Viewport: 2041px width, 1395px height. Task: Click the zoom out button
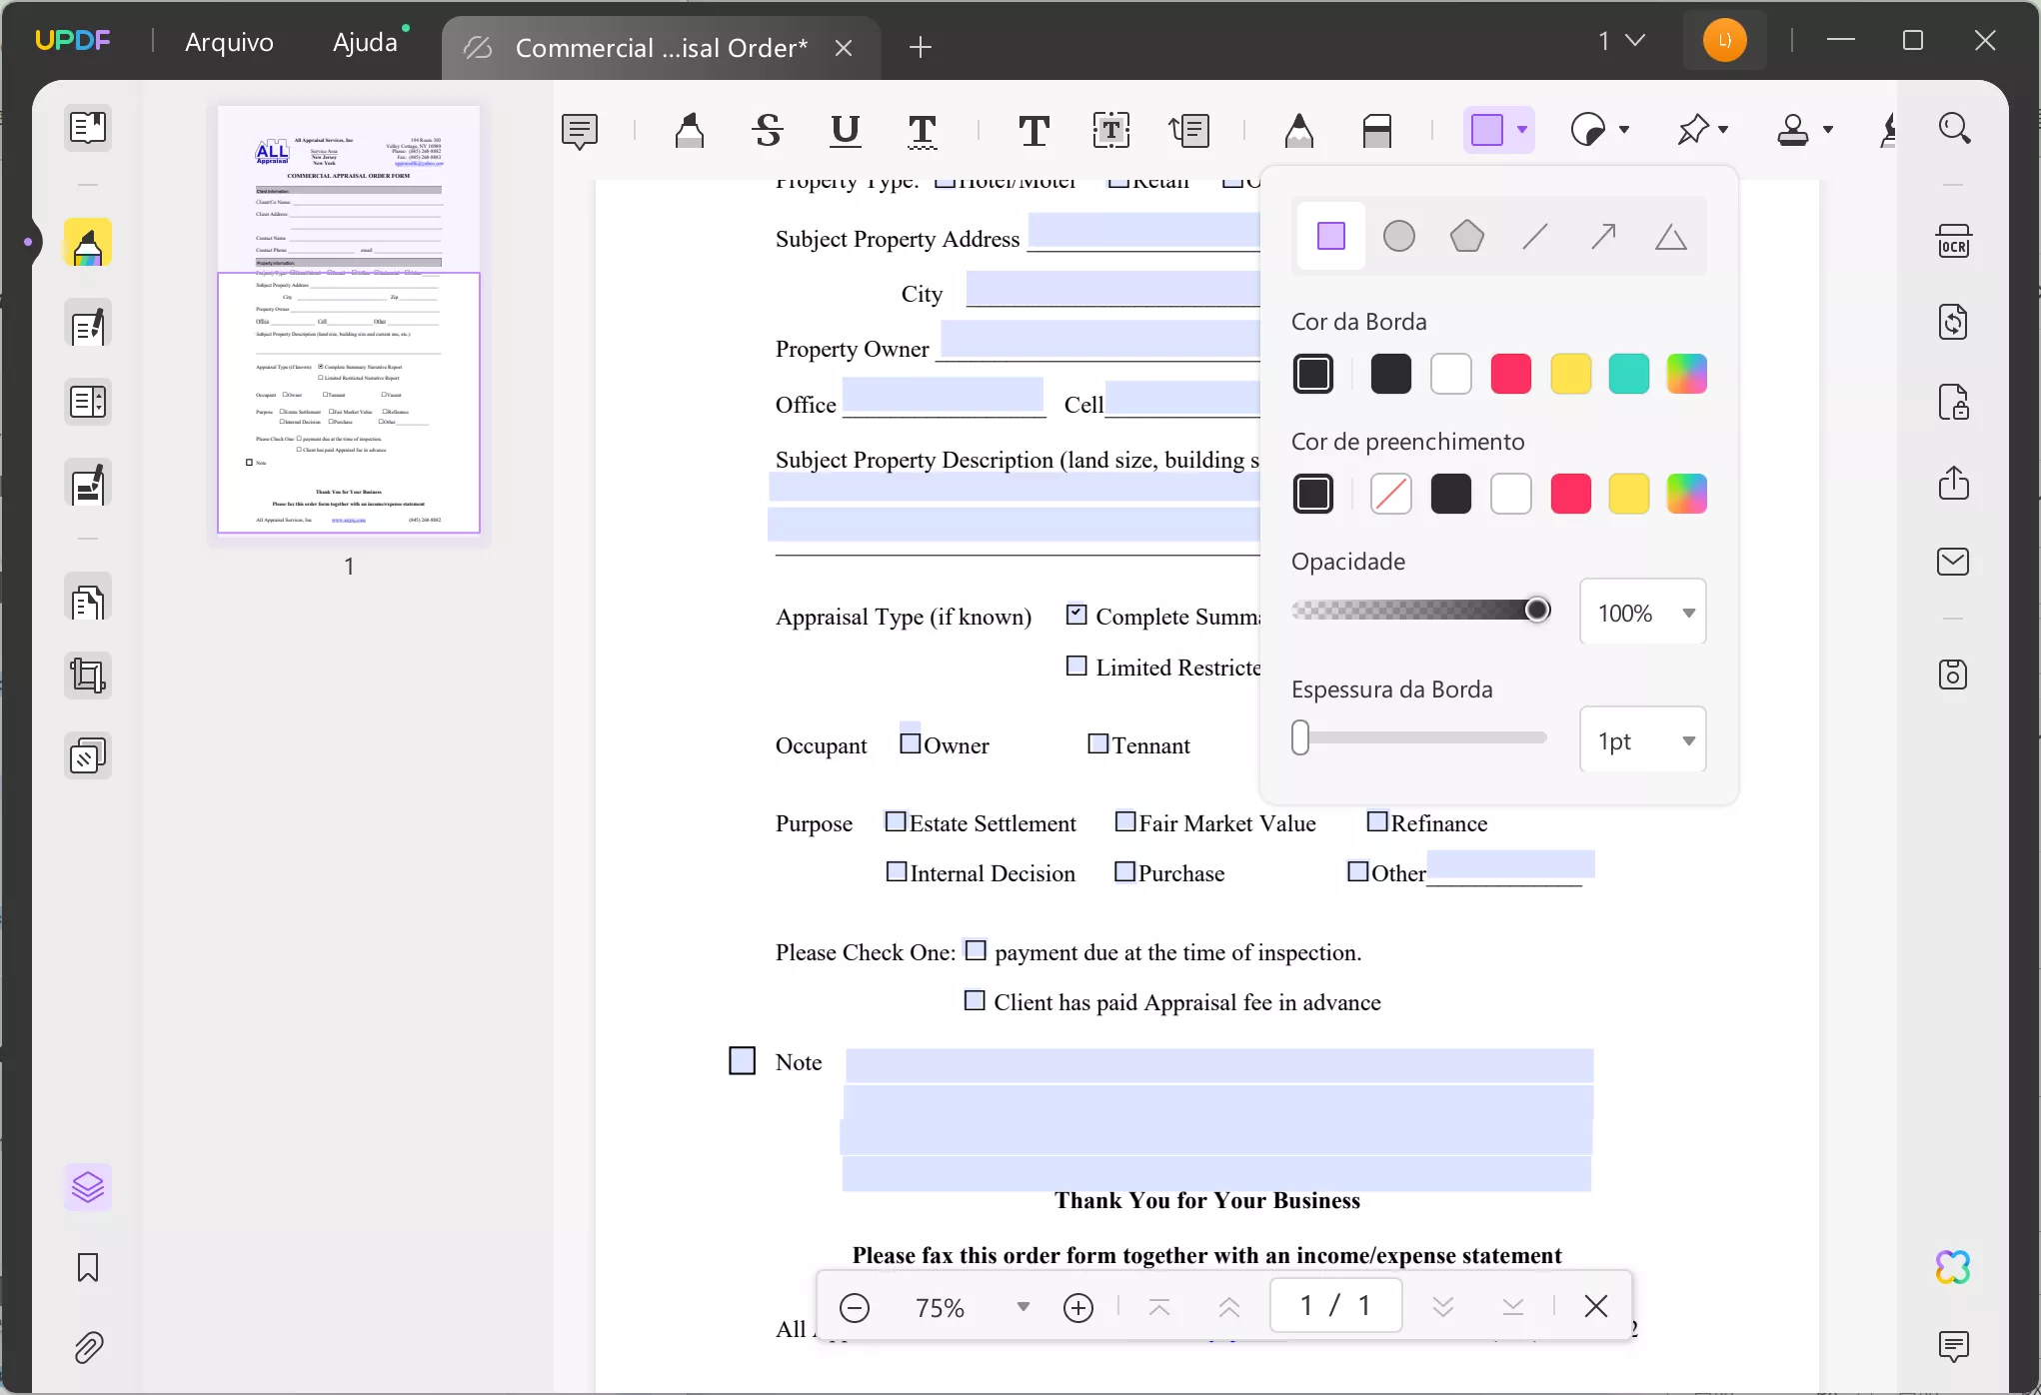855,1307
